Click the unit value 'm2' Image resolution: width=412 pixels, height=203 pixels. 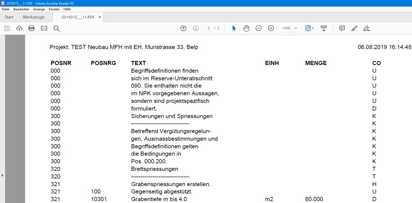269,199
